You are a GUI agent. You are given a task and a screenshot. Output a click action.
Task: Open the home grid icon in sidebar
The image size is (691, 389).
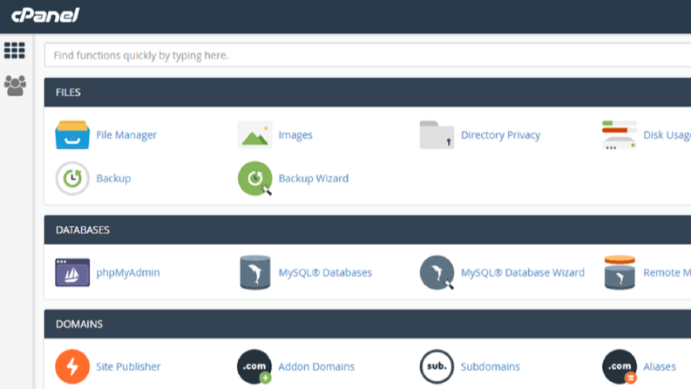point(15,51)
